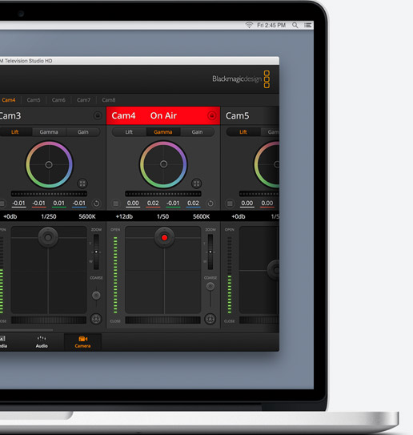413x435 pixels.
Task: Reset Cam4 color values with the reset icon
Action: point(211,203)
